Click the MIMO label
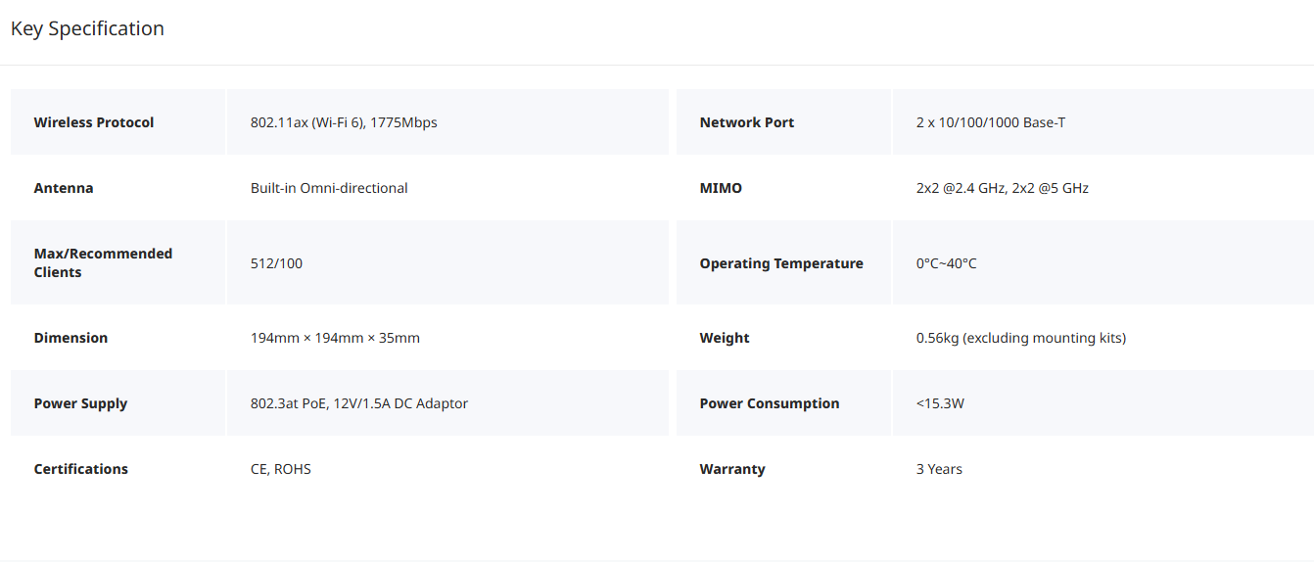This screenshot has width=1314, height=562. (721, 188)
